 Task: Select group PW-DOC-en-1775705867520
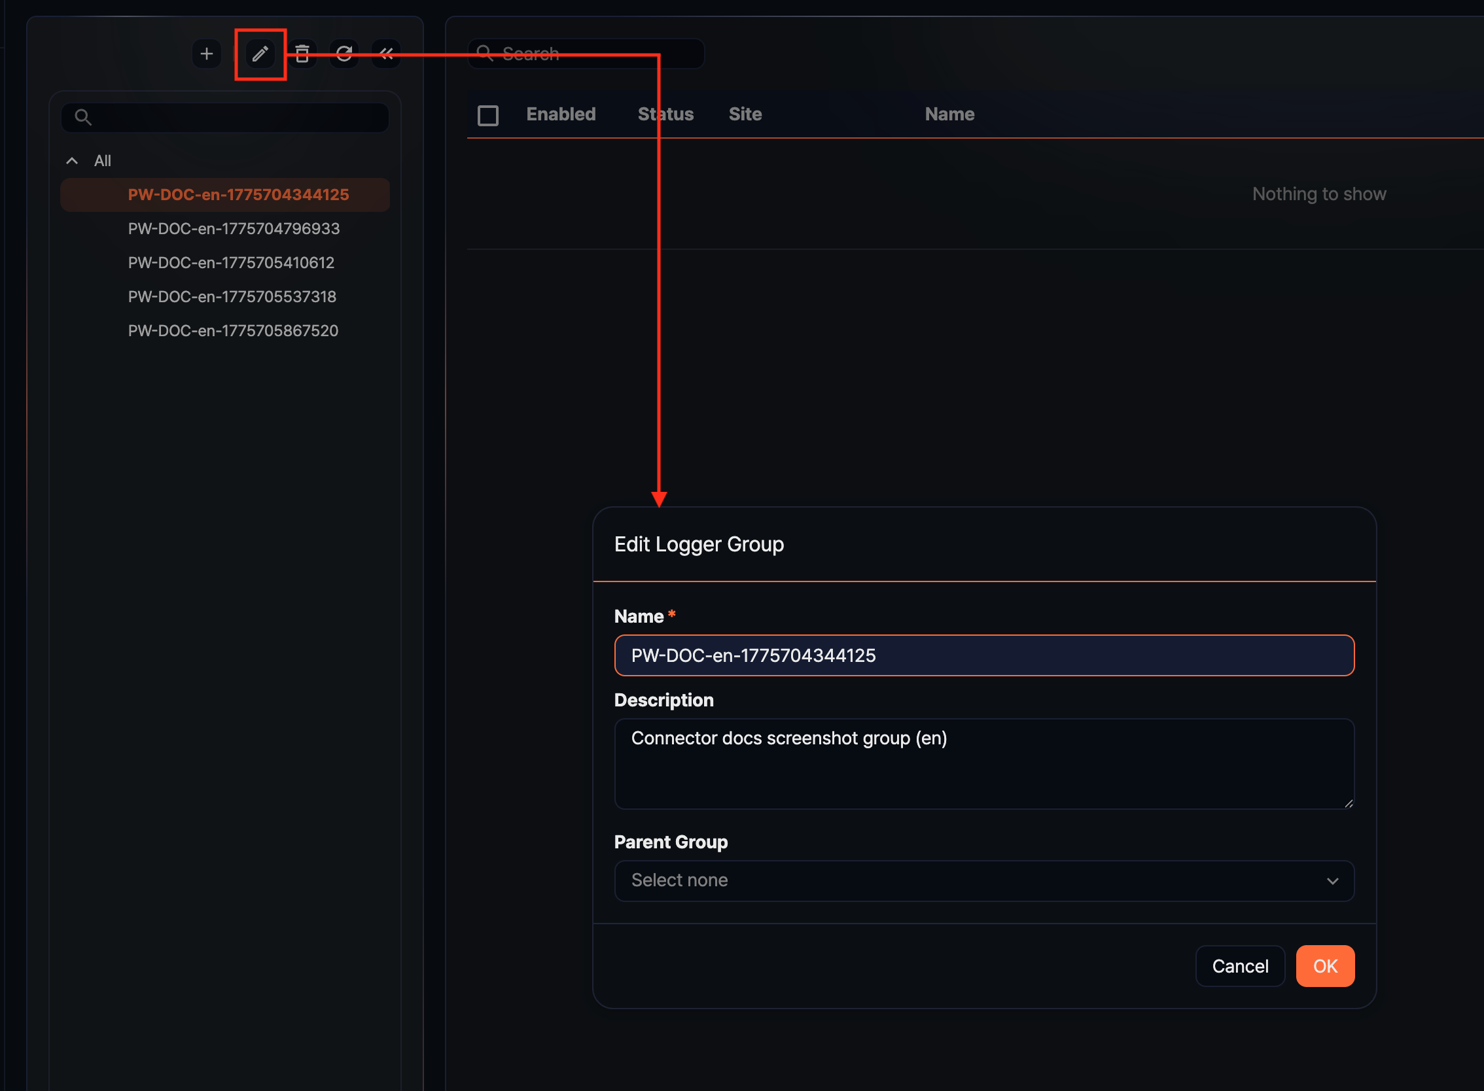coord(232,330)
